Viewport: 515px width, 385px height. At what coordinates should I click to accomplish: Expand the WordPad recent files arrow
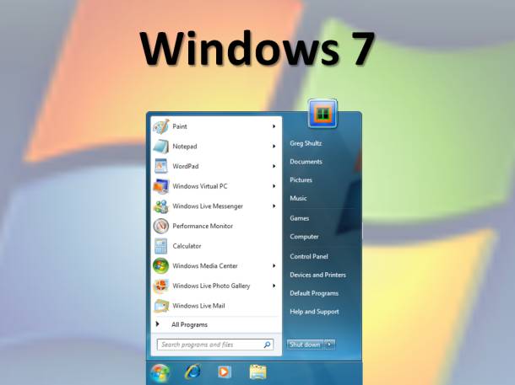[274, 166]
